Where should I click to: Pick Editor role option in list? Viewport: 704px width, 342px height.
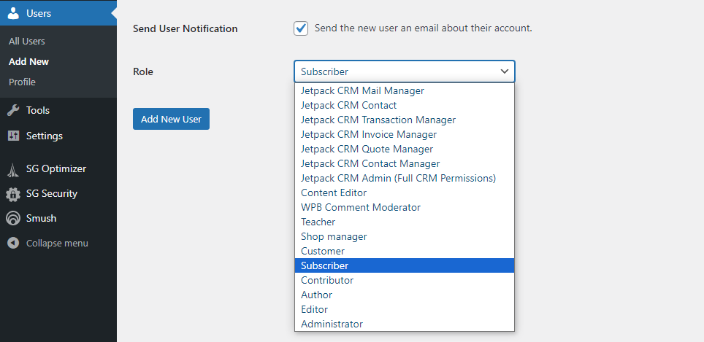(405, 309)
